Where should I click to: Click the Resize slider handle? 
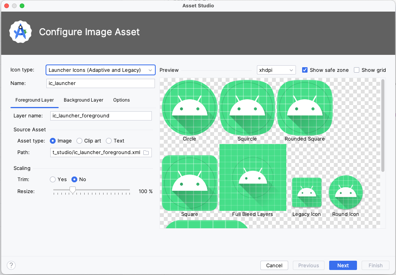(x=72, y=190)
